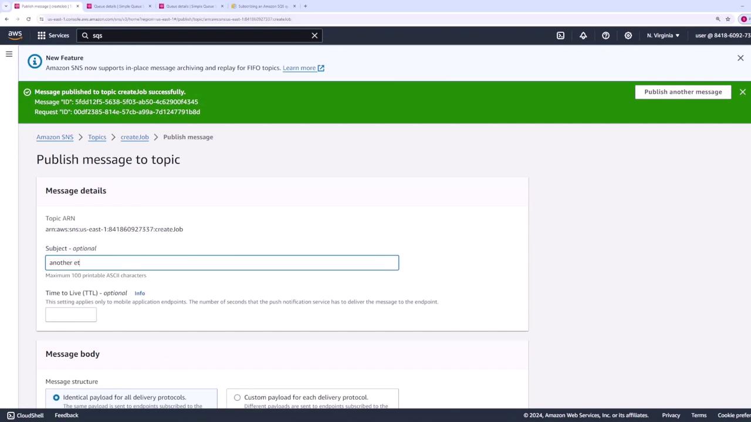This screenshot has height=422, width=751.
Task: Click Publish another message button
Action: tap(683, 92)
